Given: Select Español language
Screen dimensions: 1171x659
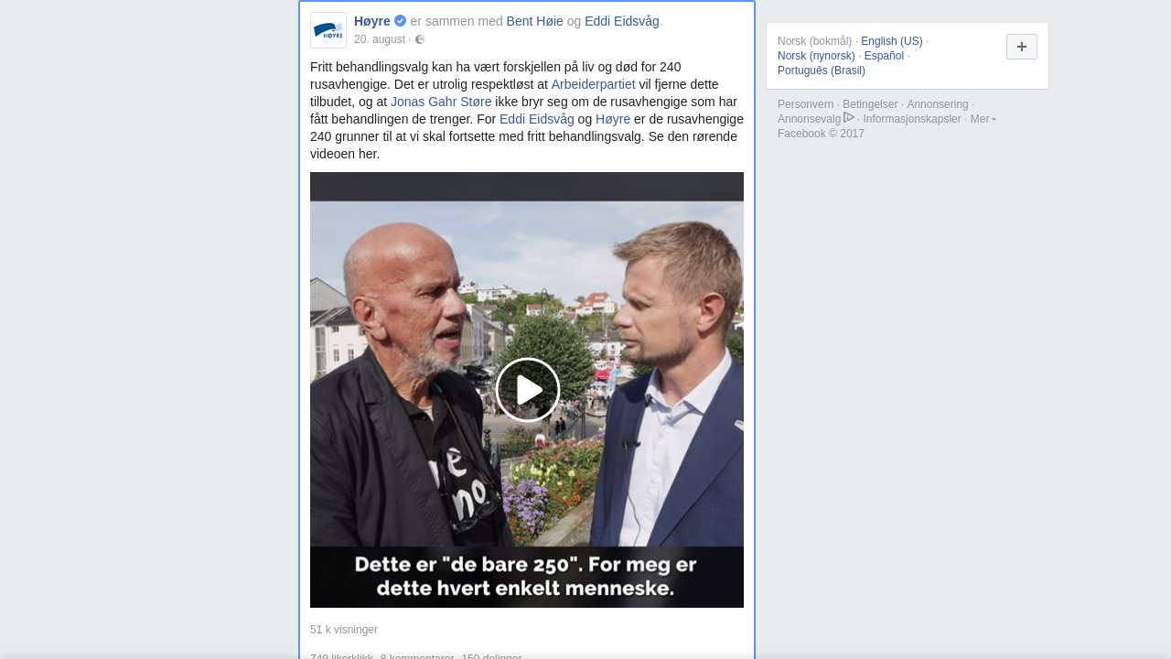Looking at the screenshot, I should coord(884,56).
